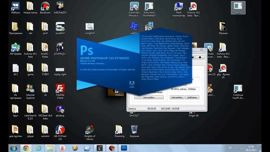The image size is (270, 152).
Task: Launch the FileZilla Client icon
Action: (60, 91)
